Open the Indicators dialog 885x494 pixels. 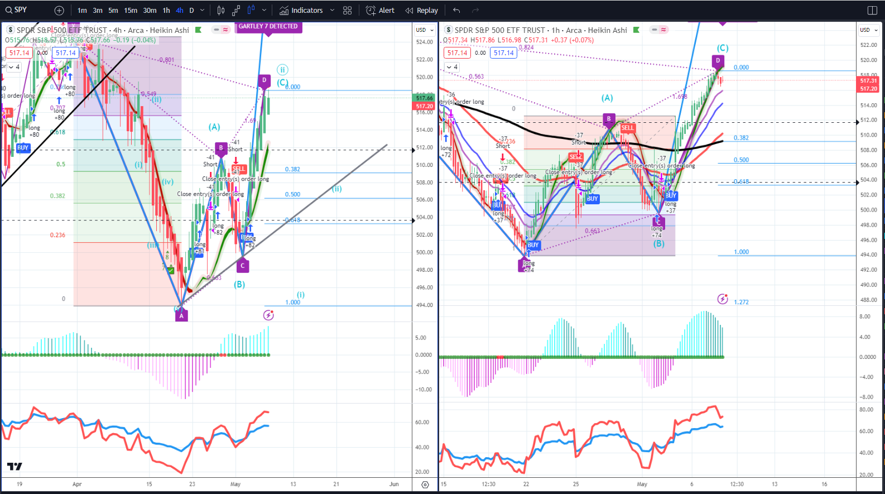point(301,10)
